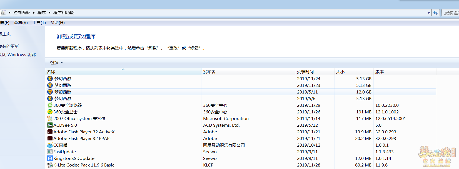The image size is (459, 169).
Task: Click the K-Lite Codec Pack icon
Action: click(50, 165)
